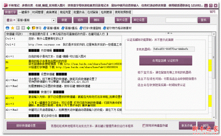Click the 白色的格子是纯文本 reply cell
The image size is (221, 136).
75,56
